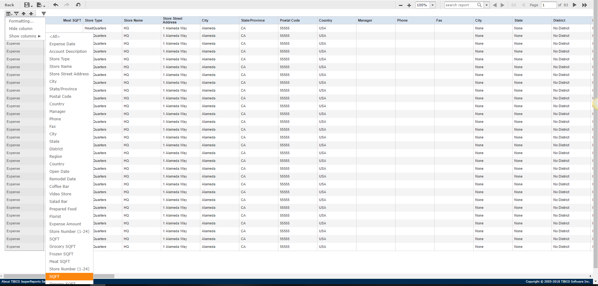Zoom out with the minus icon
Image resolution: width=598 pixels, height=286 pixels.
tap(401, 5)
